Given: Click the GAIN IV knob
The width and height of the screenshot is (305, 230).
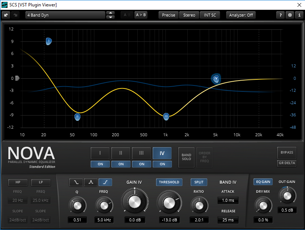Looking at the screenshot, I should [x=135, y=201].
